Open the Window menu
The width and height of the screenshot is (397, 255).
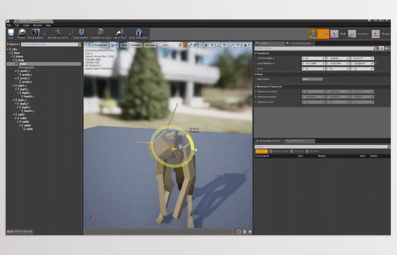[38, 25]
